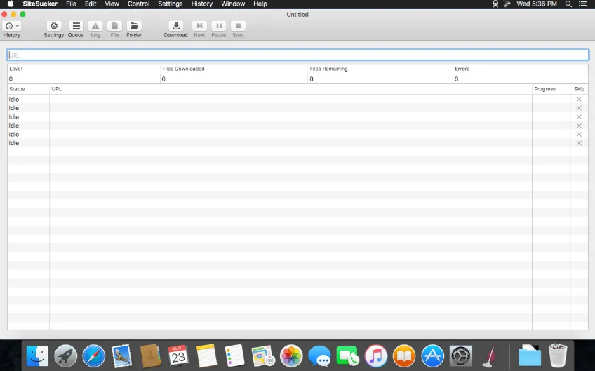Open the Settings gear toolbar button

click(x=54, y=26)
